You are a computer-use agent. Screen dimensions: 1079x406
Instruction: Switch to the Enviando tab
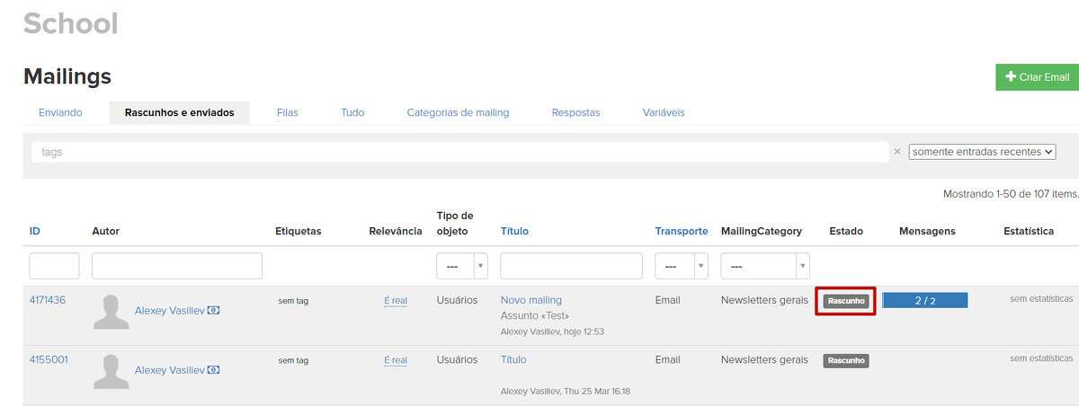tap(60, 113)
